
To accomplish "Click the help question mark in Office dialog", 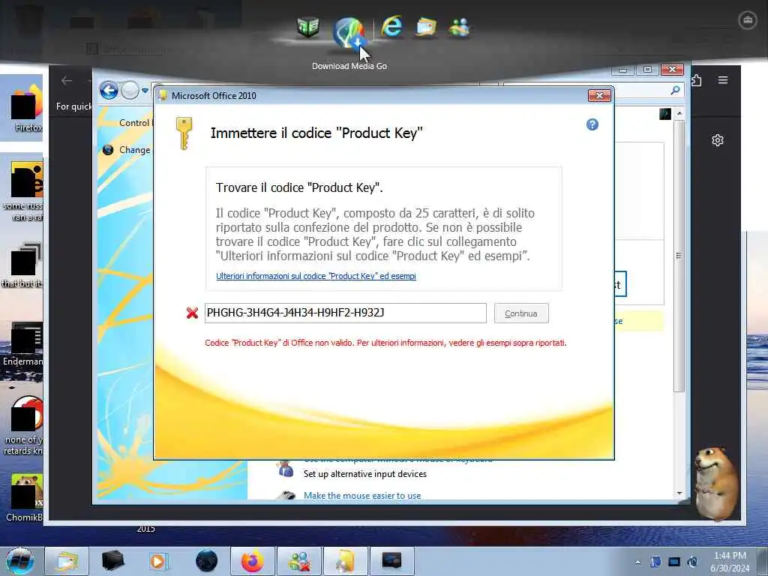I will coord(592,124).
